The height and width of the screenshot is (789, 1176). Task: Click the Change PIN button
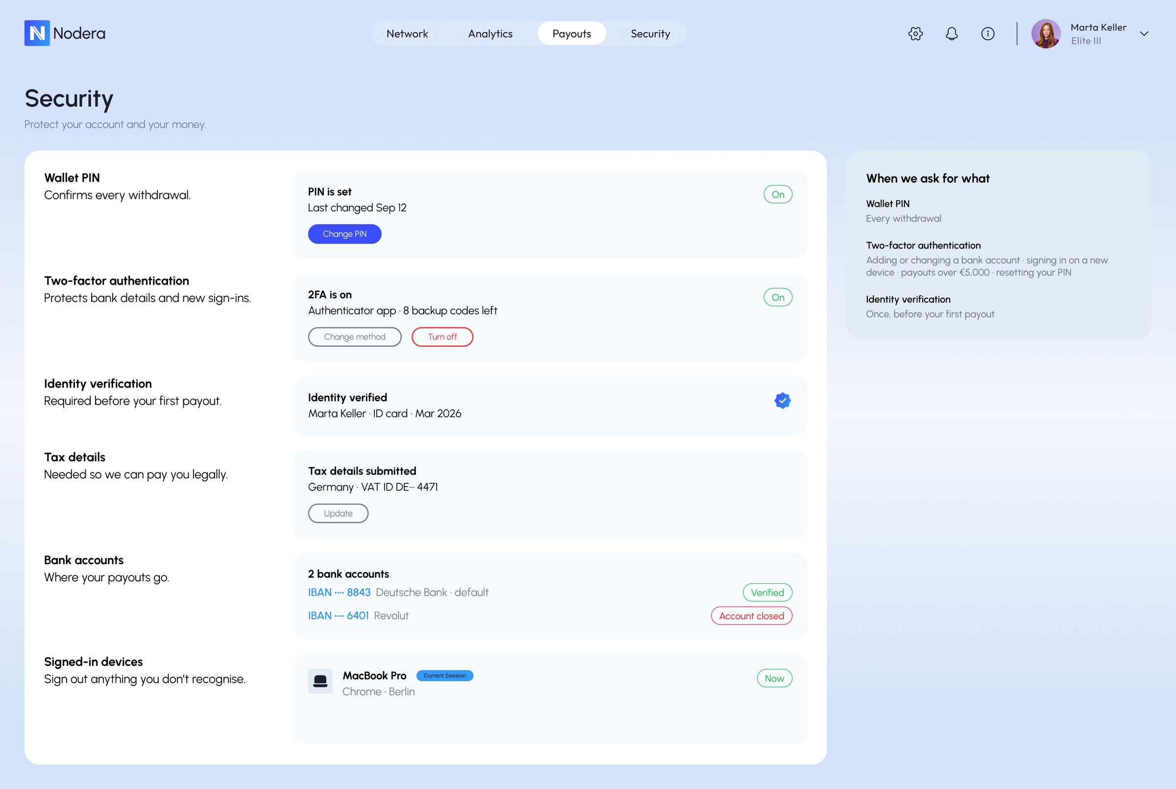click(344, 234)
